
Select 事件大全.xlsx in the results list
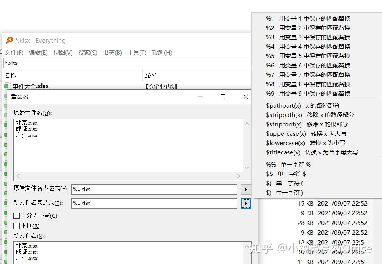click(x=30, y=86)
